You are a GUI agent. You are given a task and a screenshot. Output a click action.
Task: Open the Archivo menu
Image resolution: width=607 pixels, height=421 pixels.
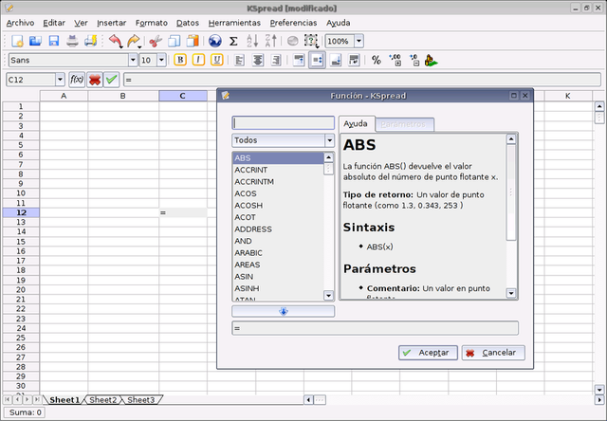click(20, 23)
